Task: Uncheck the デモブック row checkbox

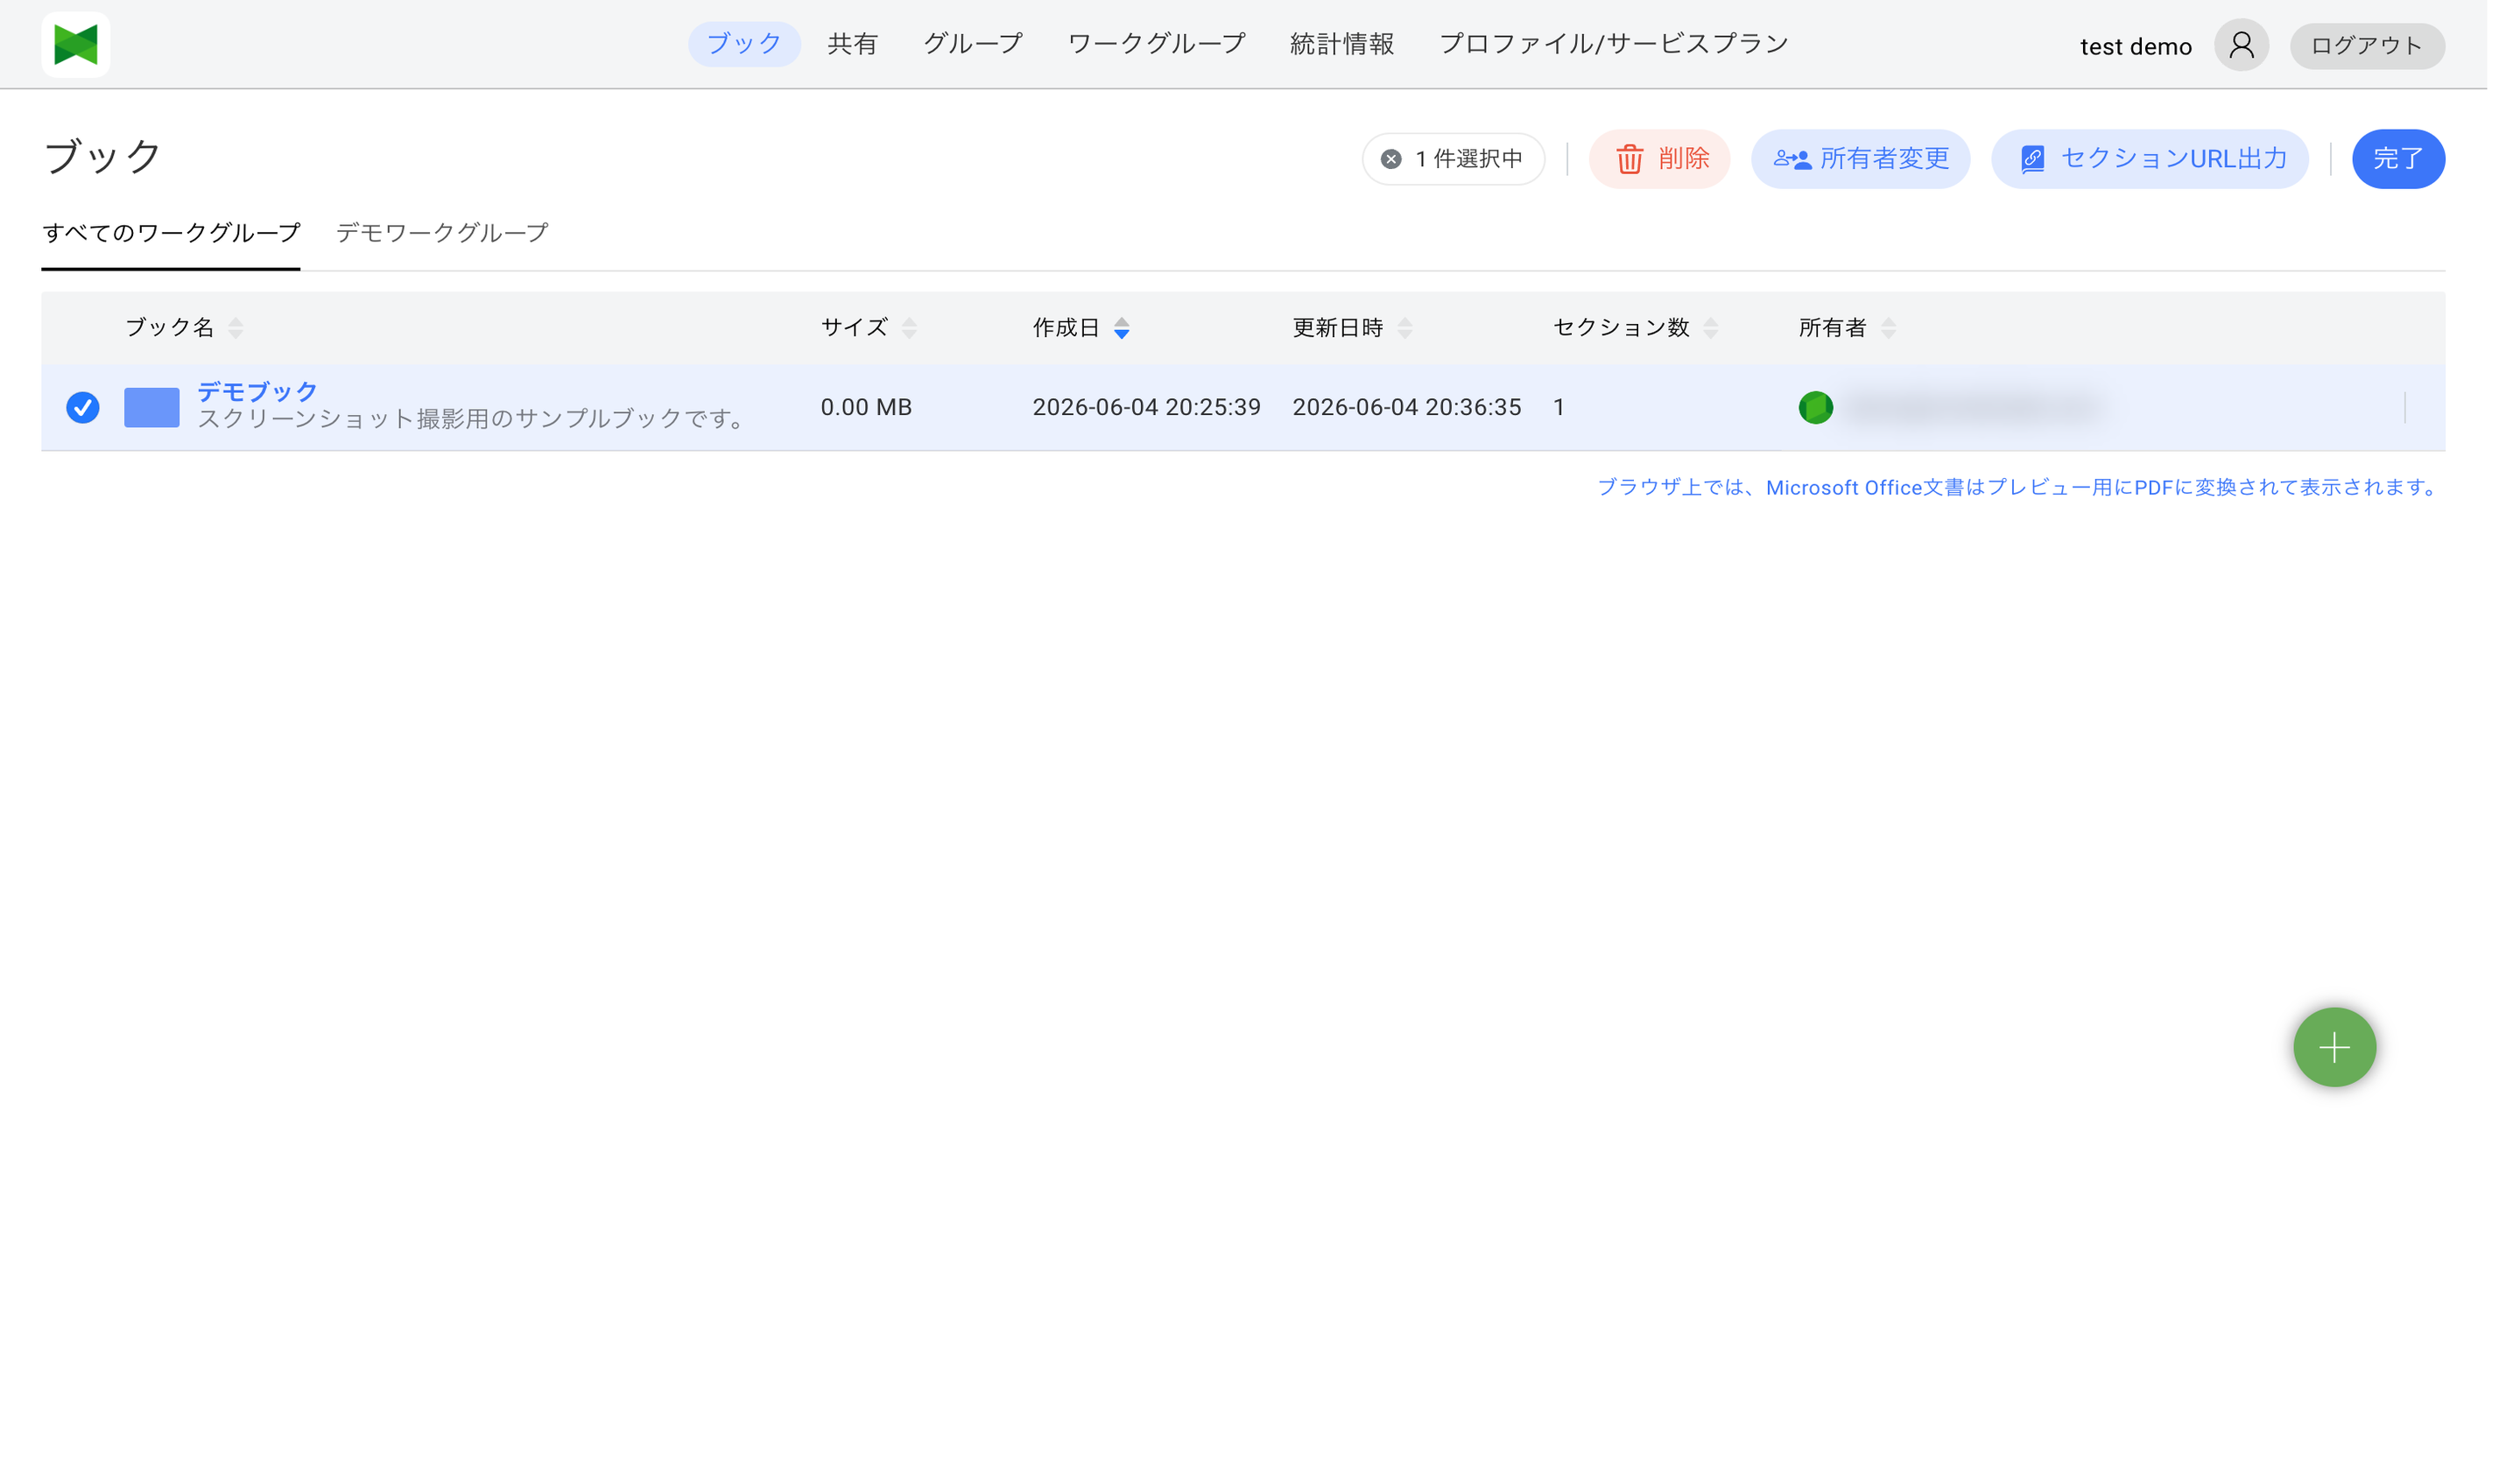Action: pyautogui.click(x=83, y=408)
